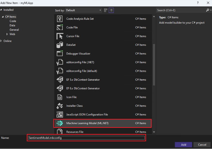Select the EF 5.x DbContext Generator icon
Screen dimensions: 212x149
pos(60,80)
